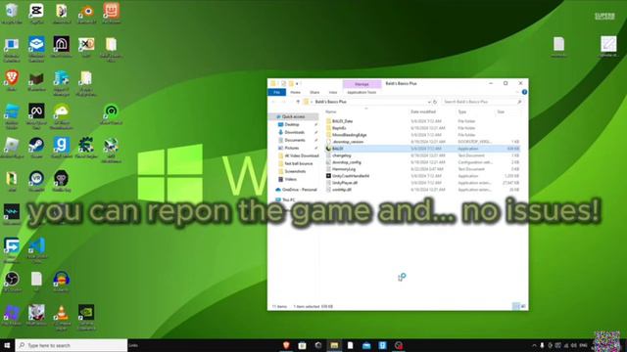The width and height of the screenshot is (627, 352).
Task: Refresh the Baldi's Basics Plus folder
Action: coord(435,102)
